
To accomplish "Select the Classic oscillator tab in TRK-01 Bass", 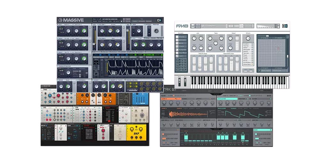I will pos(234,108).
